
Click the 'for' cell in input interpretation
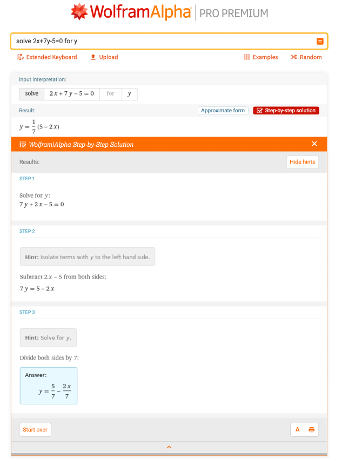(x=111, y=94)
